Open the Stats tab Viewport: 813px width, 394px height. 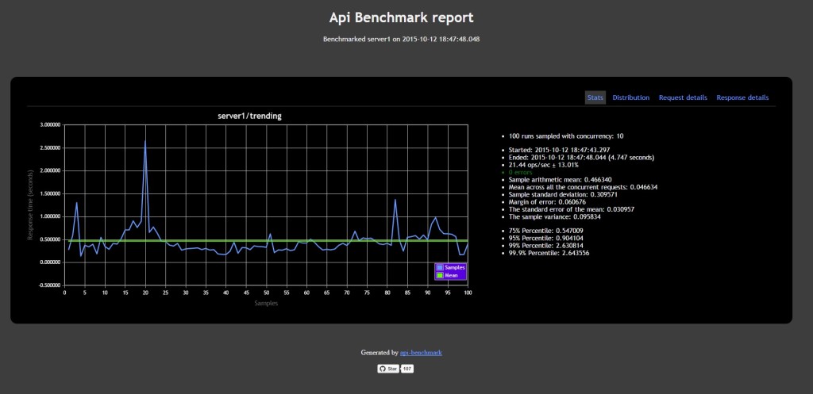[x=595, y=98]
